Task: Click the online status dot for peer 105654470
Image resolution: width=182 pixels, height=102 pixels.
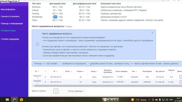Action: [x=45, y=77]
